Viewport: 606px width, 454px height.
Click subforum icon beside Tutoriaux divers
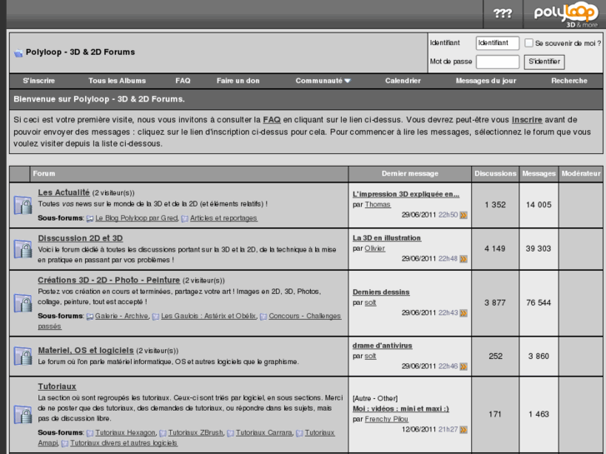click(65, 443)
